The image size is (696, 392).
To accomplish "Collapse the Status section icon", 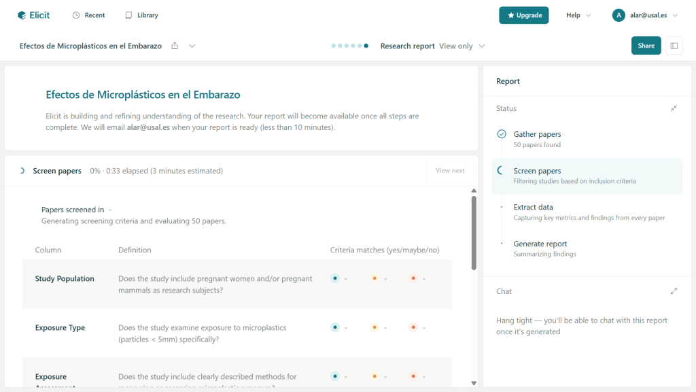I will click(674, 108).
